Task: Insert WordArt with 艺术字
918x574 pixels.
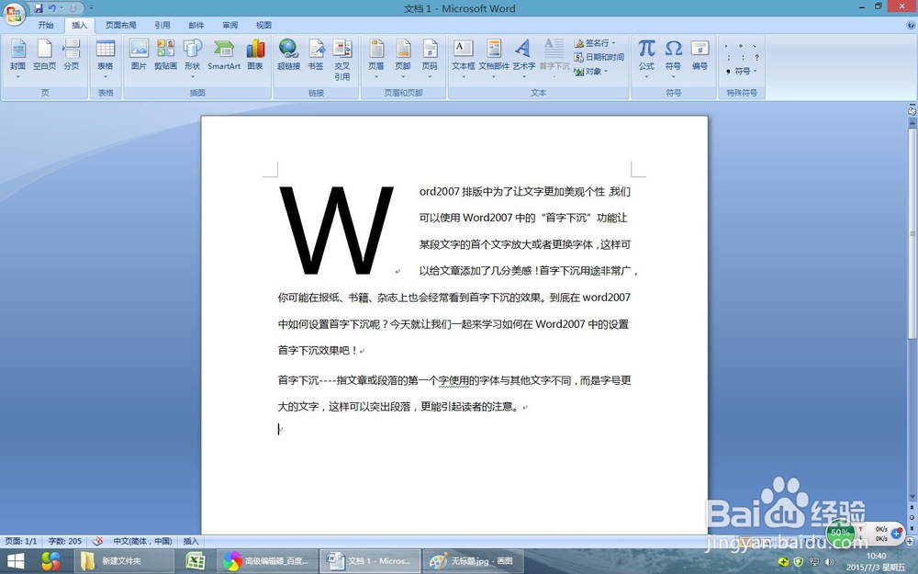Action: (x=524, y=59)
